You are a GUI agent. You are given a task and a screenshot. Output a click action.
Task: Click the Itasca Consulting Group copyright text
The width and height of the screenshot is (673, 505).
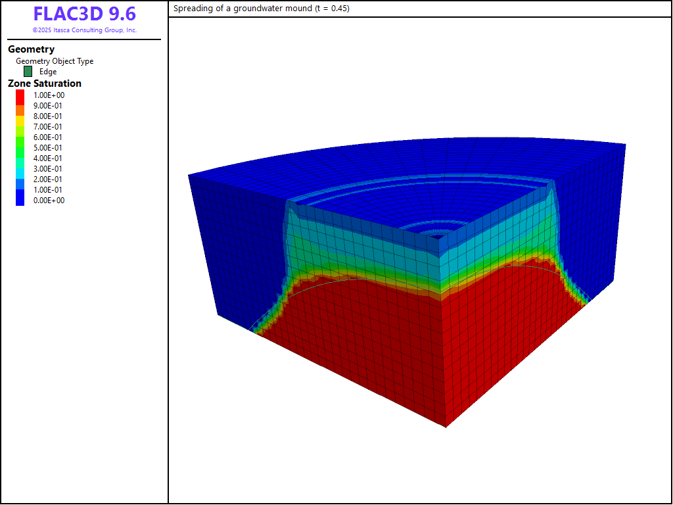tap(84, 30)
